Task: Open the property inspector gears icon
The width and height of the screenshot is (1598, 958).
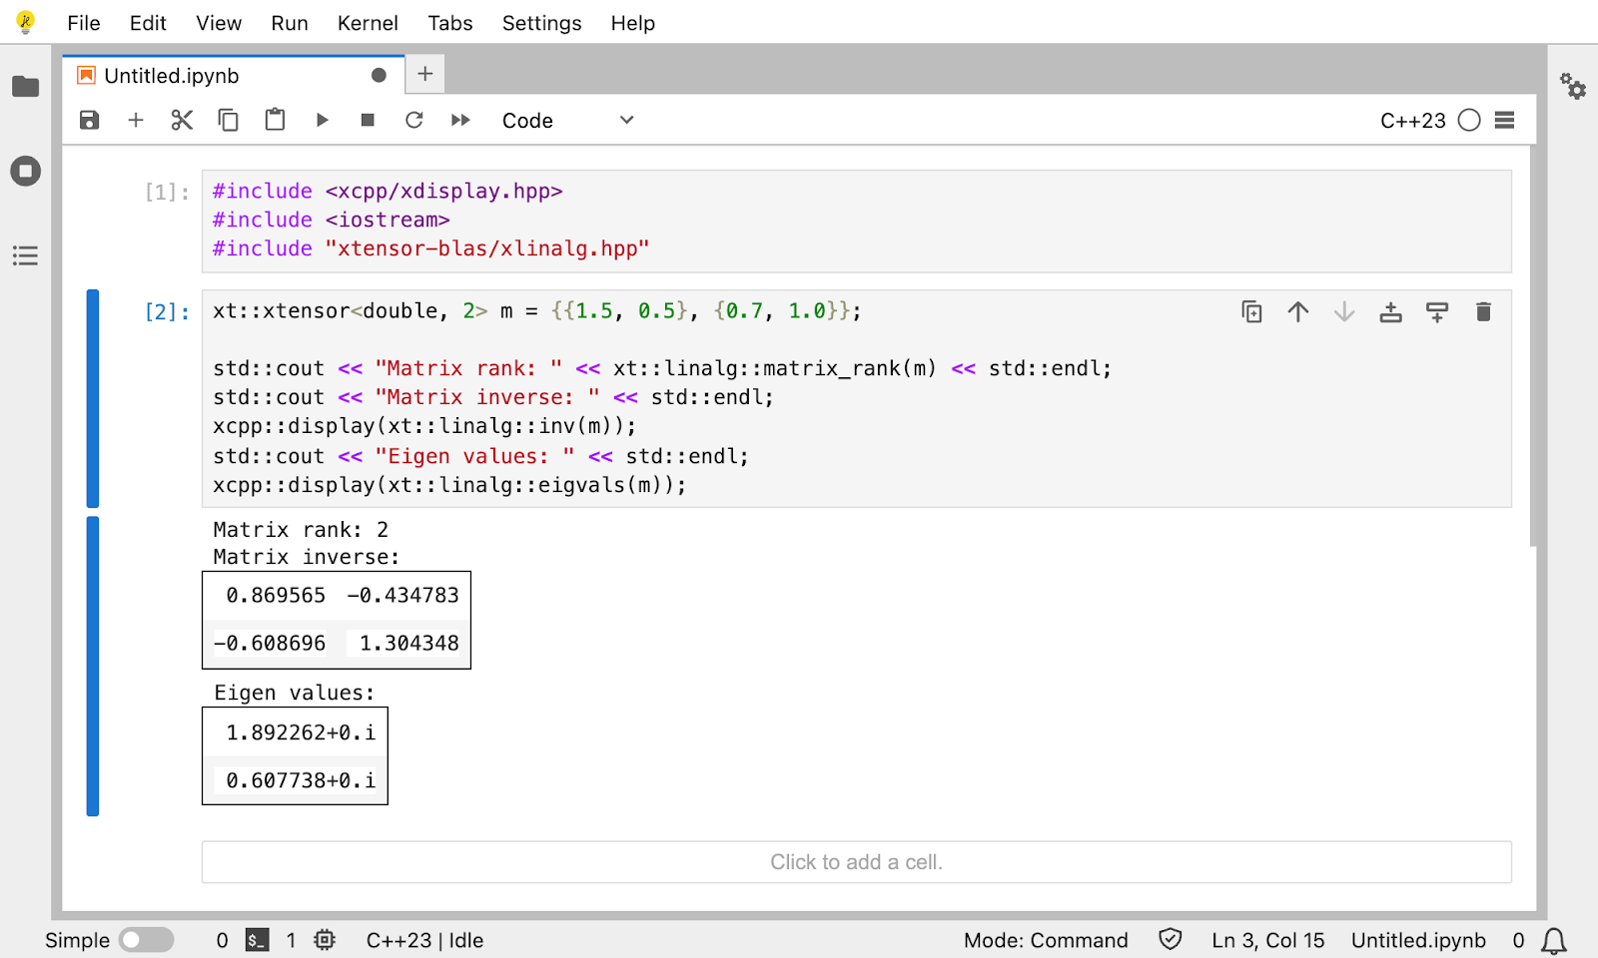Action: pyautogui.click(x=1573, y=87)
